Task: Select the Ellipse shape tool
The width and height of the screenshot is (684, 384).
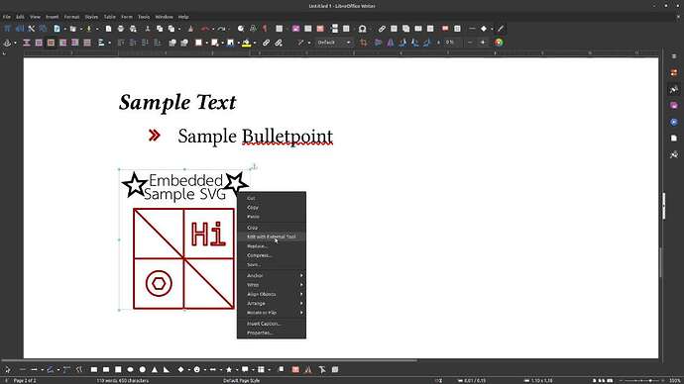Action: tap(130, 369)
